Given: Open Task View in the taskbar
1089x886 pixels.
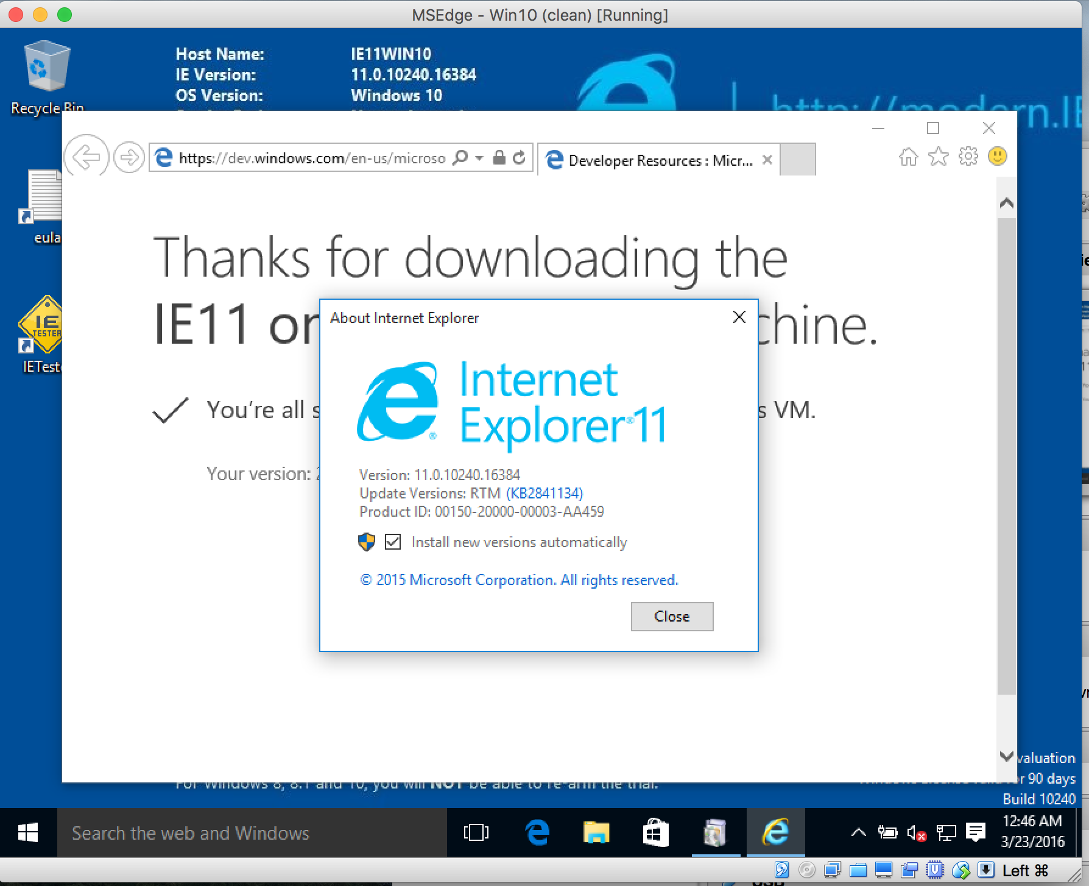Looking at the screenshot, I should coord(476,832).
